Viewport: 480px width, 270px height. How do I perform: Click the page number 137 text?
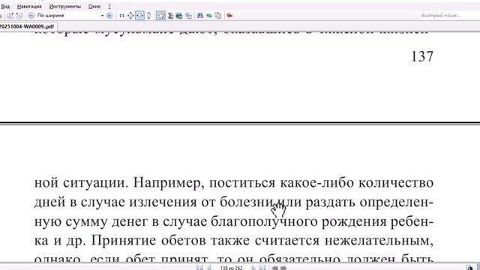pos(422,57)
